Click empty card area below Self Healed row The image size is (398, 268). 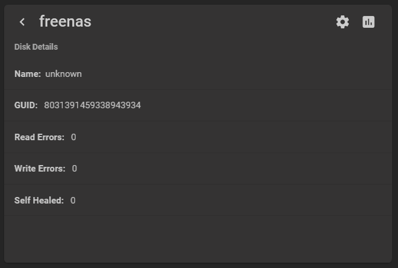(198, 239)
